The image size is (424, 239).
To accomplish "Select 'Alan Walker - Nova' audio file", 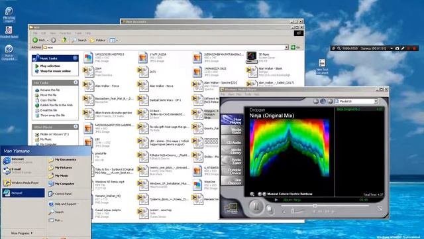I will tap(155, 86).
